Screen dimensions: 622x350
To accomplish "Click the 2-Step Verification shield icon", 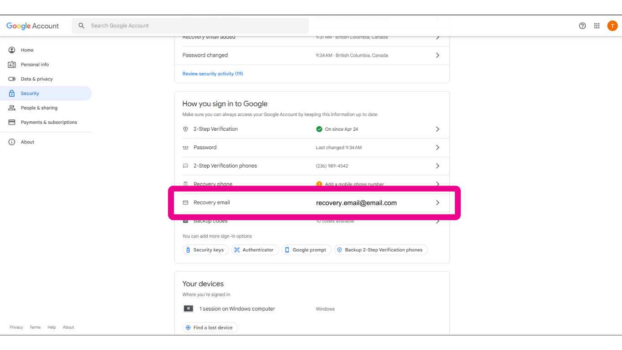I will click(x=185, y=129).
